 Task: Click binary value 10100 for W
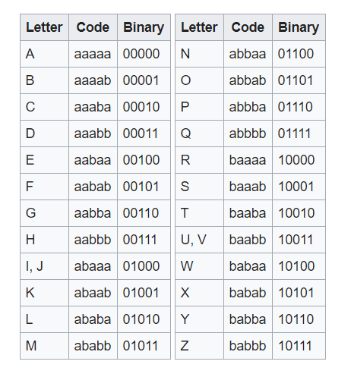click(299, 266)
